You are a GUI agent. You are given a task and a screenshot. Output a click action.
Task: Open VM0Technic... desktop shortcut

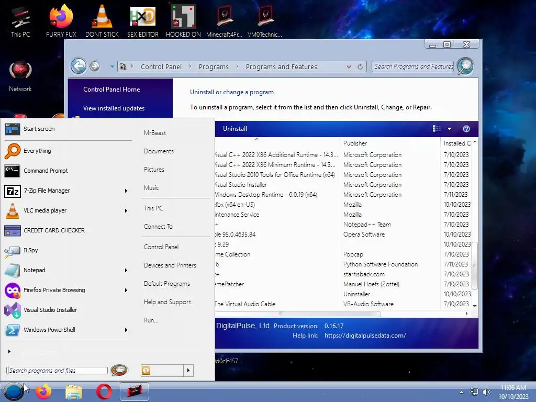pos(265,21)
